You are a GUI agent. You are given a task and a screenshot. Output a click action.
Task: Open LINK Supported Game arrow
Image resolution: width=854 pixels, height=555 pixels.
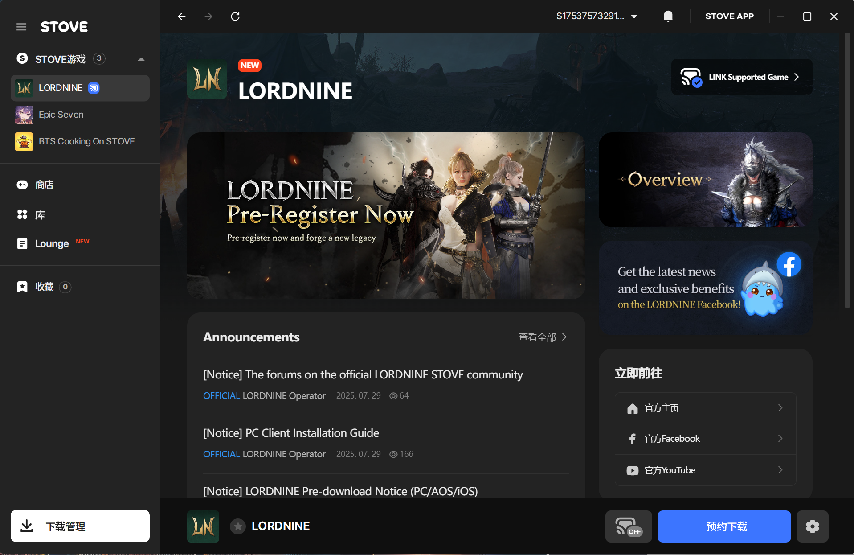[x=797, y=77]
